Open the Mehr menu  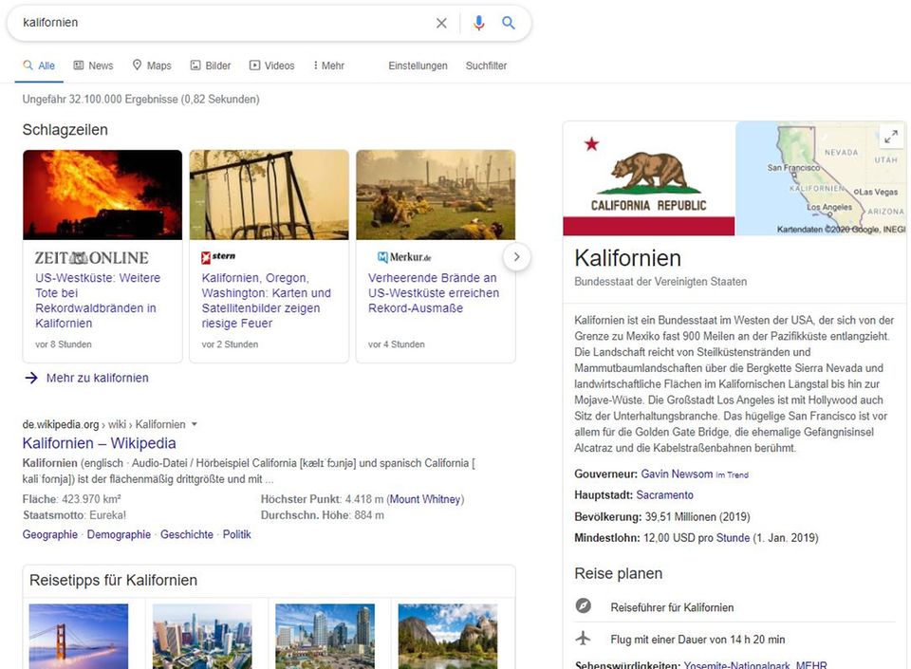click(x=328, y=65)
